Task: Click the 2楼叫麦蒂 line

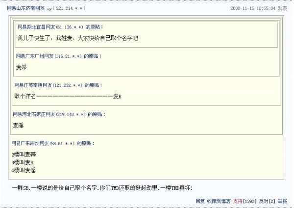Action: pos(23,155)
